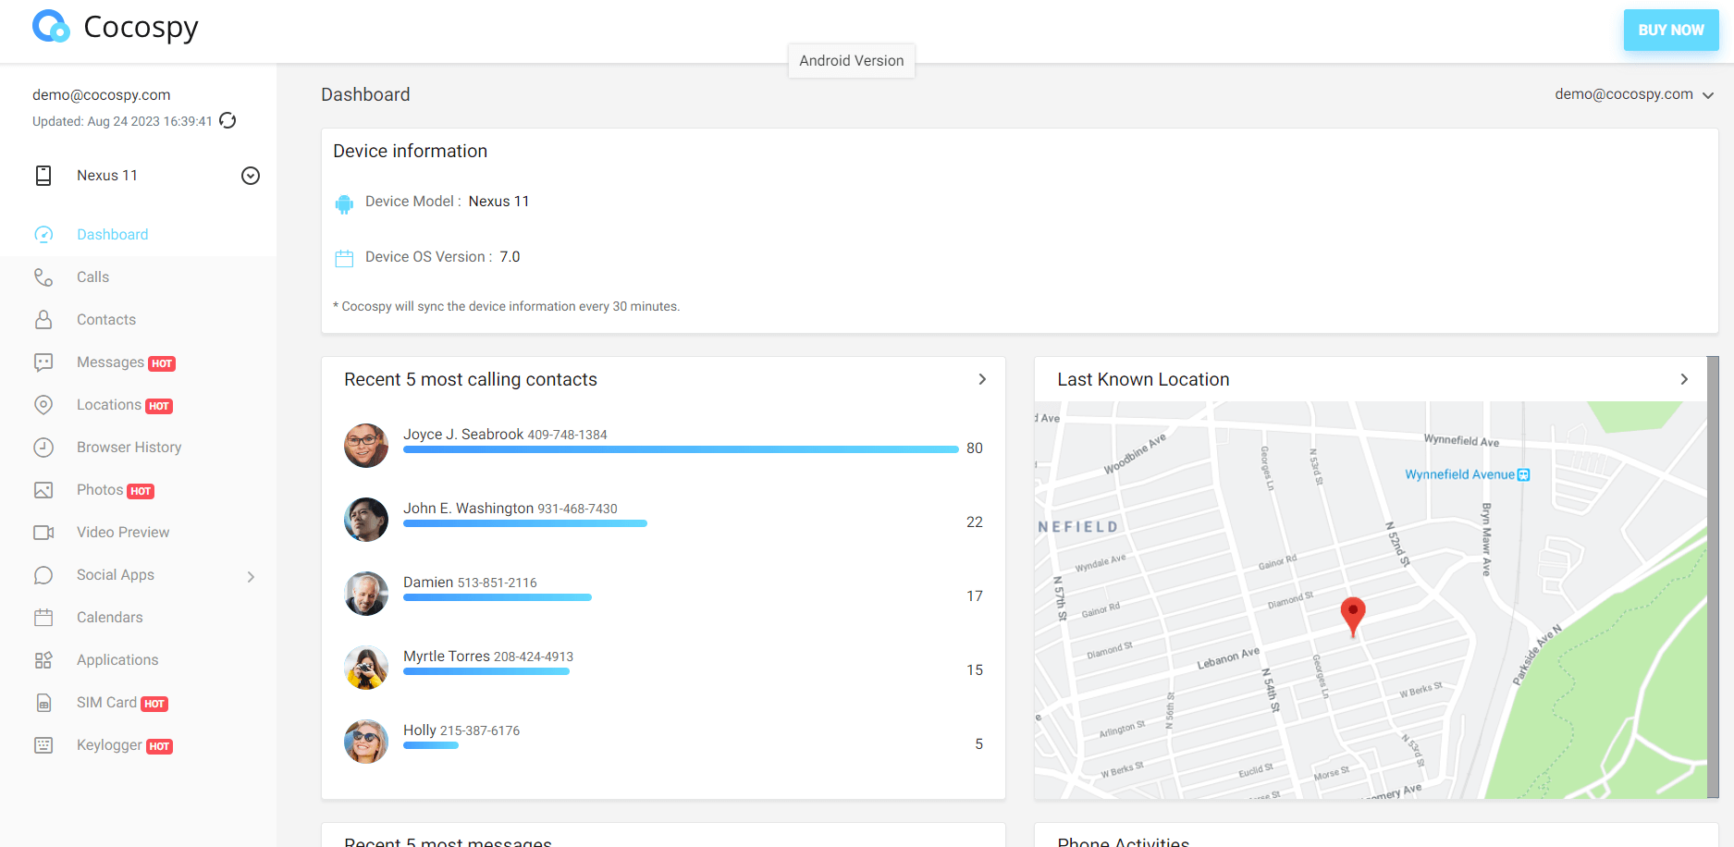This screenshot has height=847, width=1734.
Task: Click the Wynnefield Avenue transit station icon
Action: [1524, 475]
